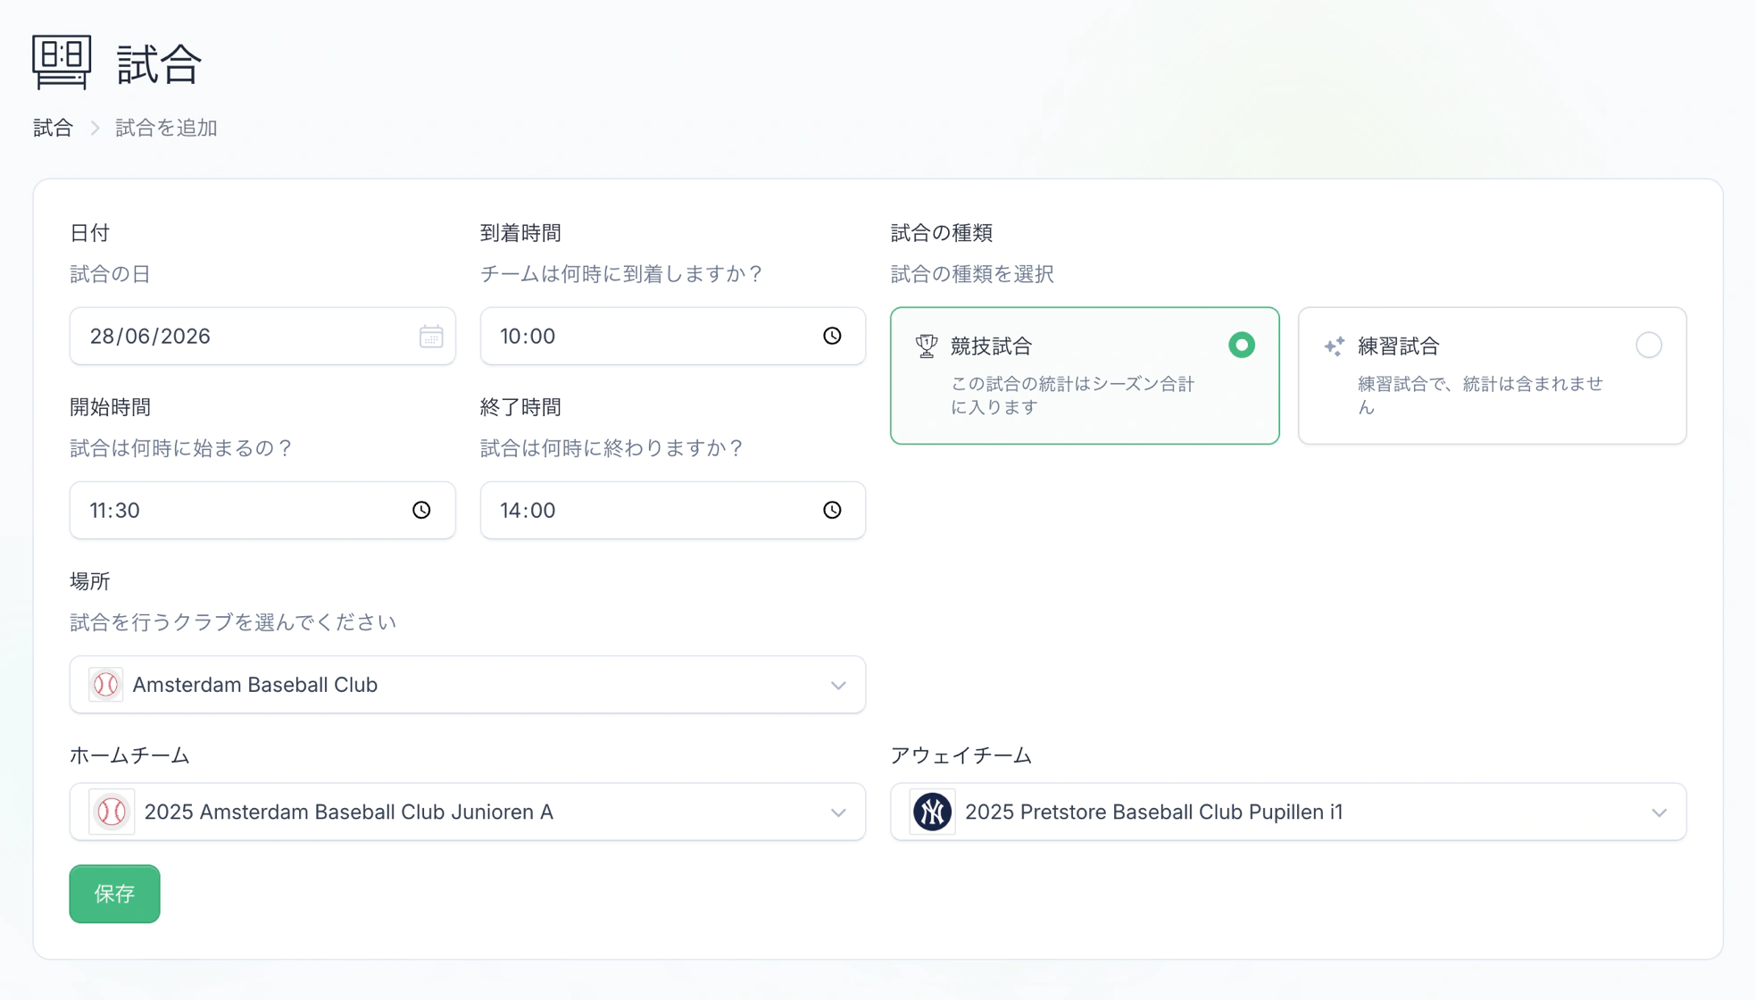
Task: Open the 2025 Amsterdam Baseball Club Junioren A selector
Action: coord(468,812)
